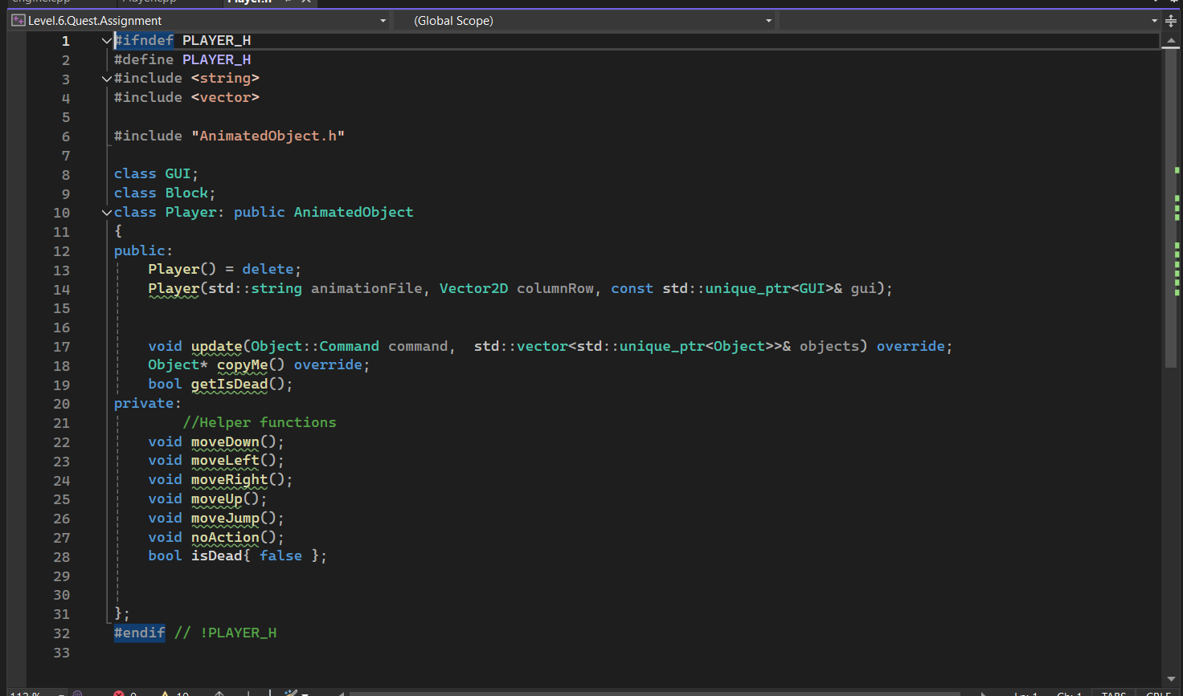This screenshot has width=1183, height=696.
Task: Click the getIsDead function declaration
Action: pyautogui.click(x=229, y=384)
